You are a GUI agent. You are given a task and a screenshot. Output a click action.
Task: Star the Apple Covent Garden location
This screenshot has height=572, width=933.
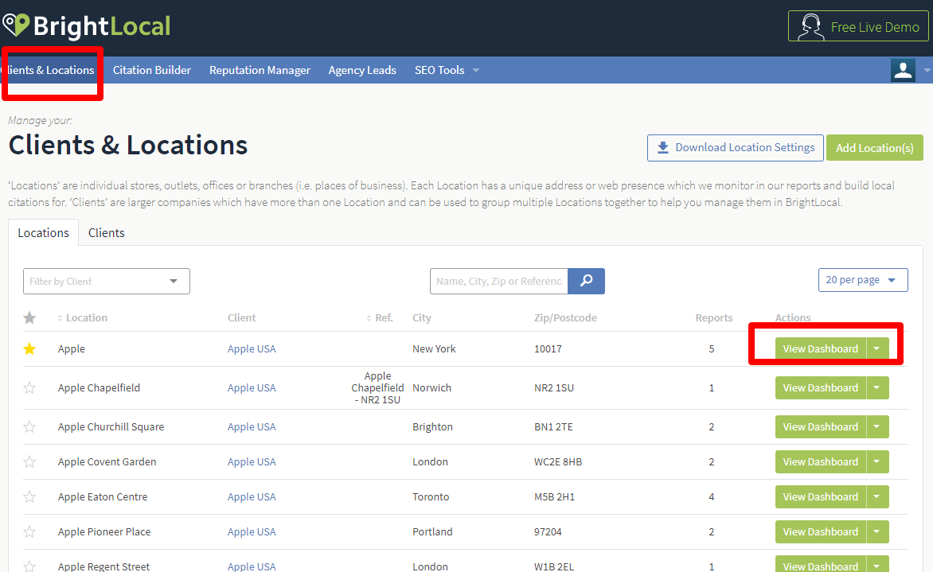point(29,462)
